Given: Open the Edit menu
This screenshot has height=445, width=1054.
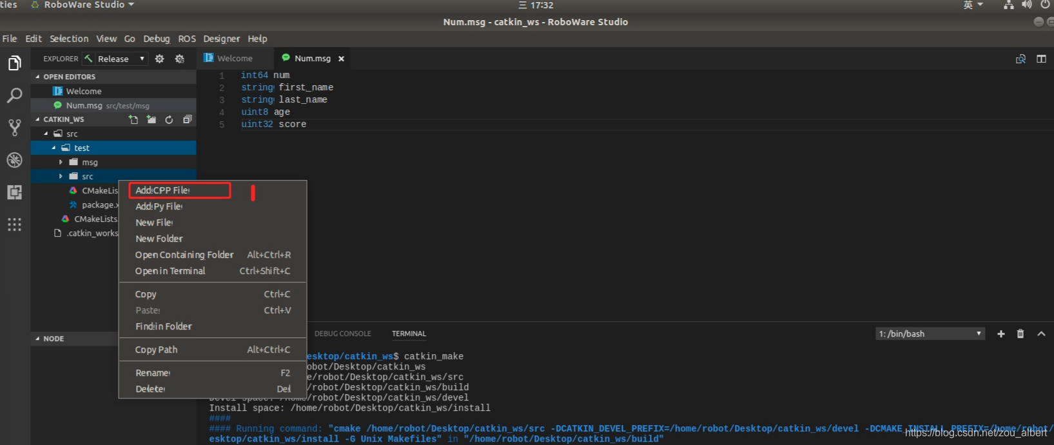Looking at the screenshot, I should pos(34,39).
